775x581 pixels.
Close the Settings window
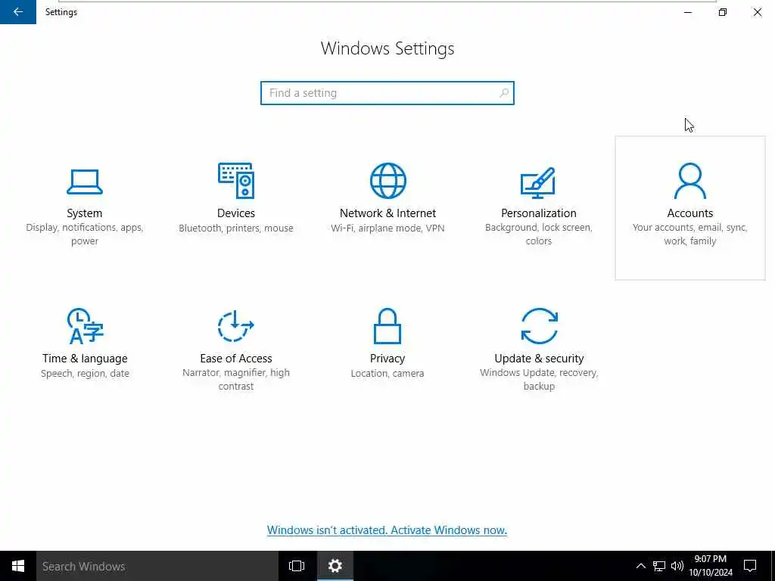(757, 12)
